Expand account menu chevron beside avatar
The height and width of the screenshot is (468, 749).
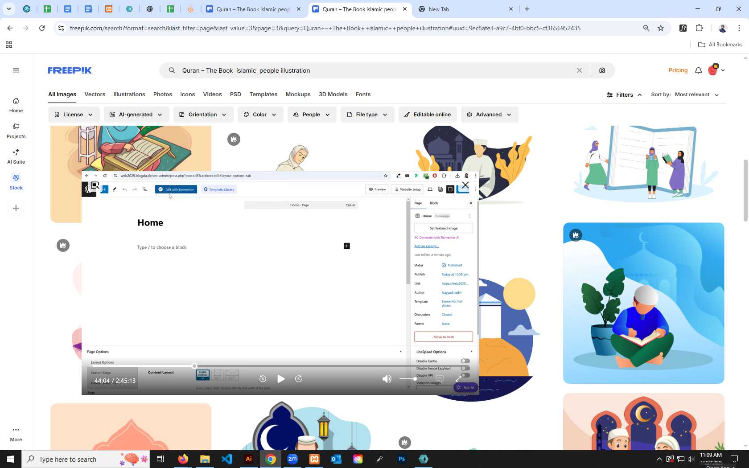(x=723, y=70)
